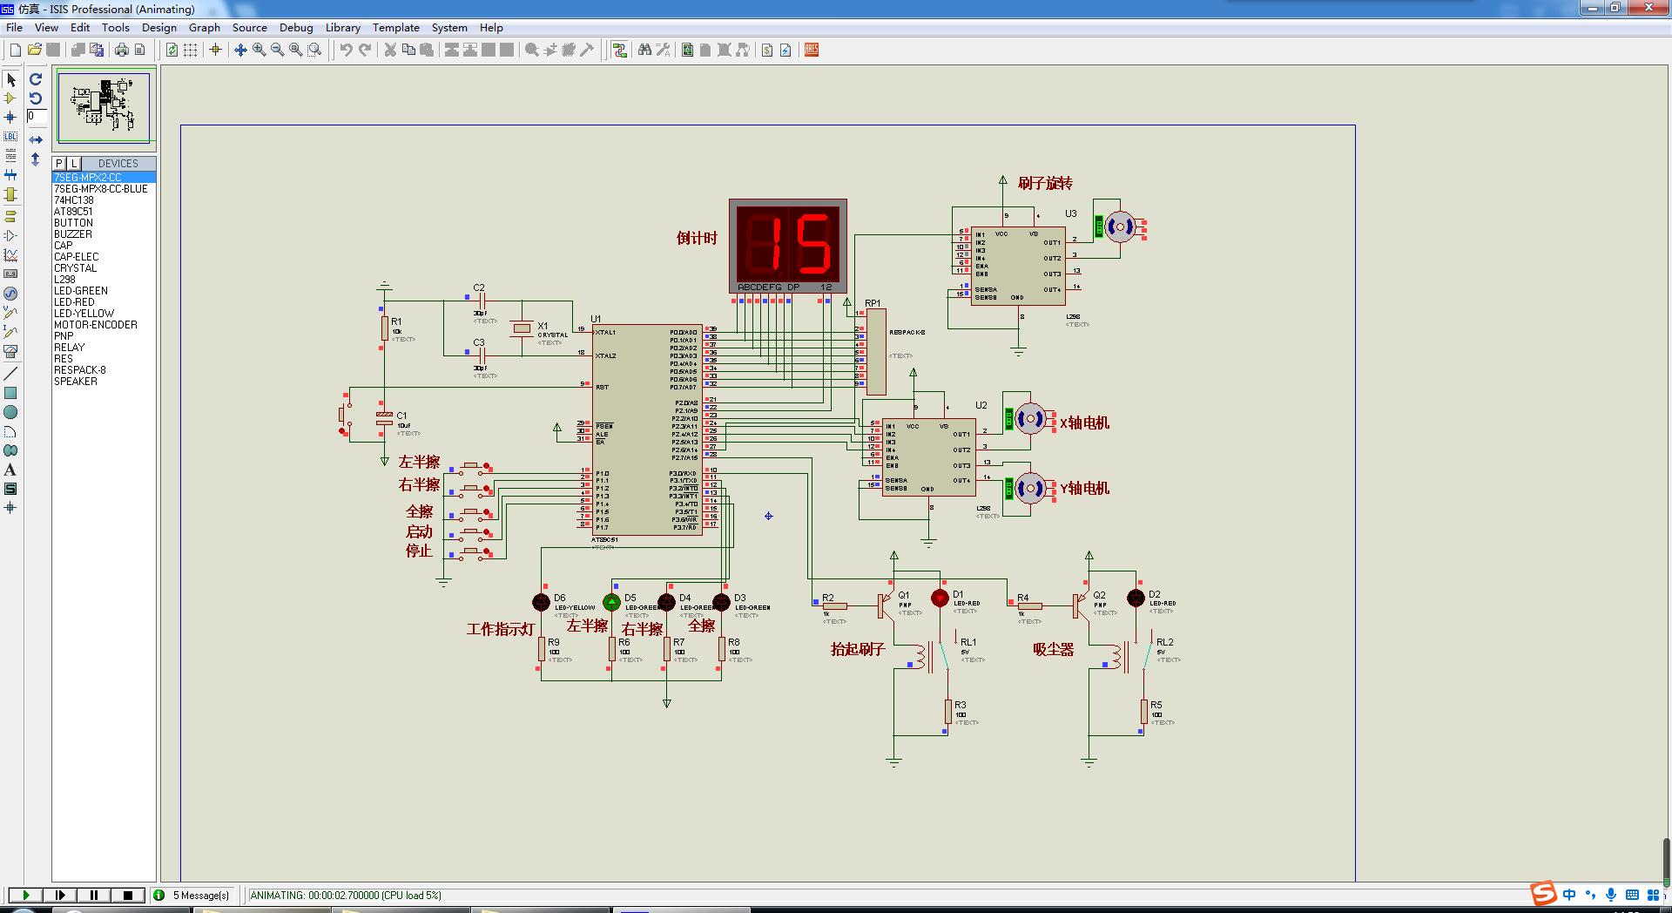Image resolution: width=1672 pixels, height=913 pixels.
Task: Select the 2D Graphics Circle tool
Action: [x=10, y=412]
